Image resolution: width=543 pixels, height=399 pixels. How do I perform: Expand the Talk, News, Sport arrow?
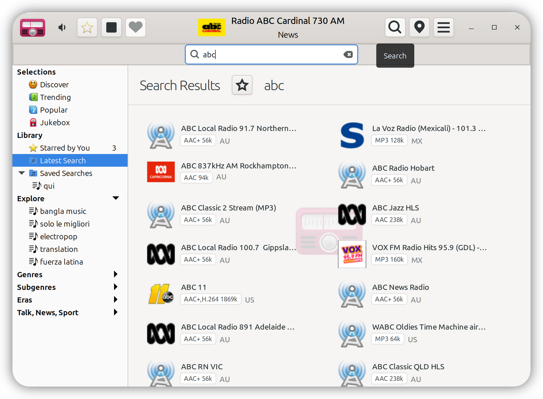click(x=116, y=312)
